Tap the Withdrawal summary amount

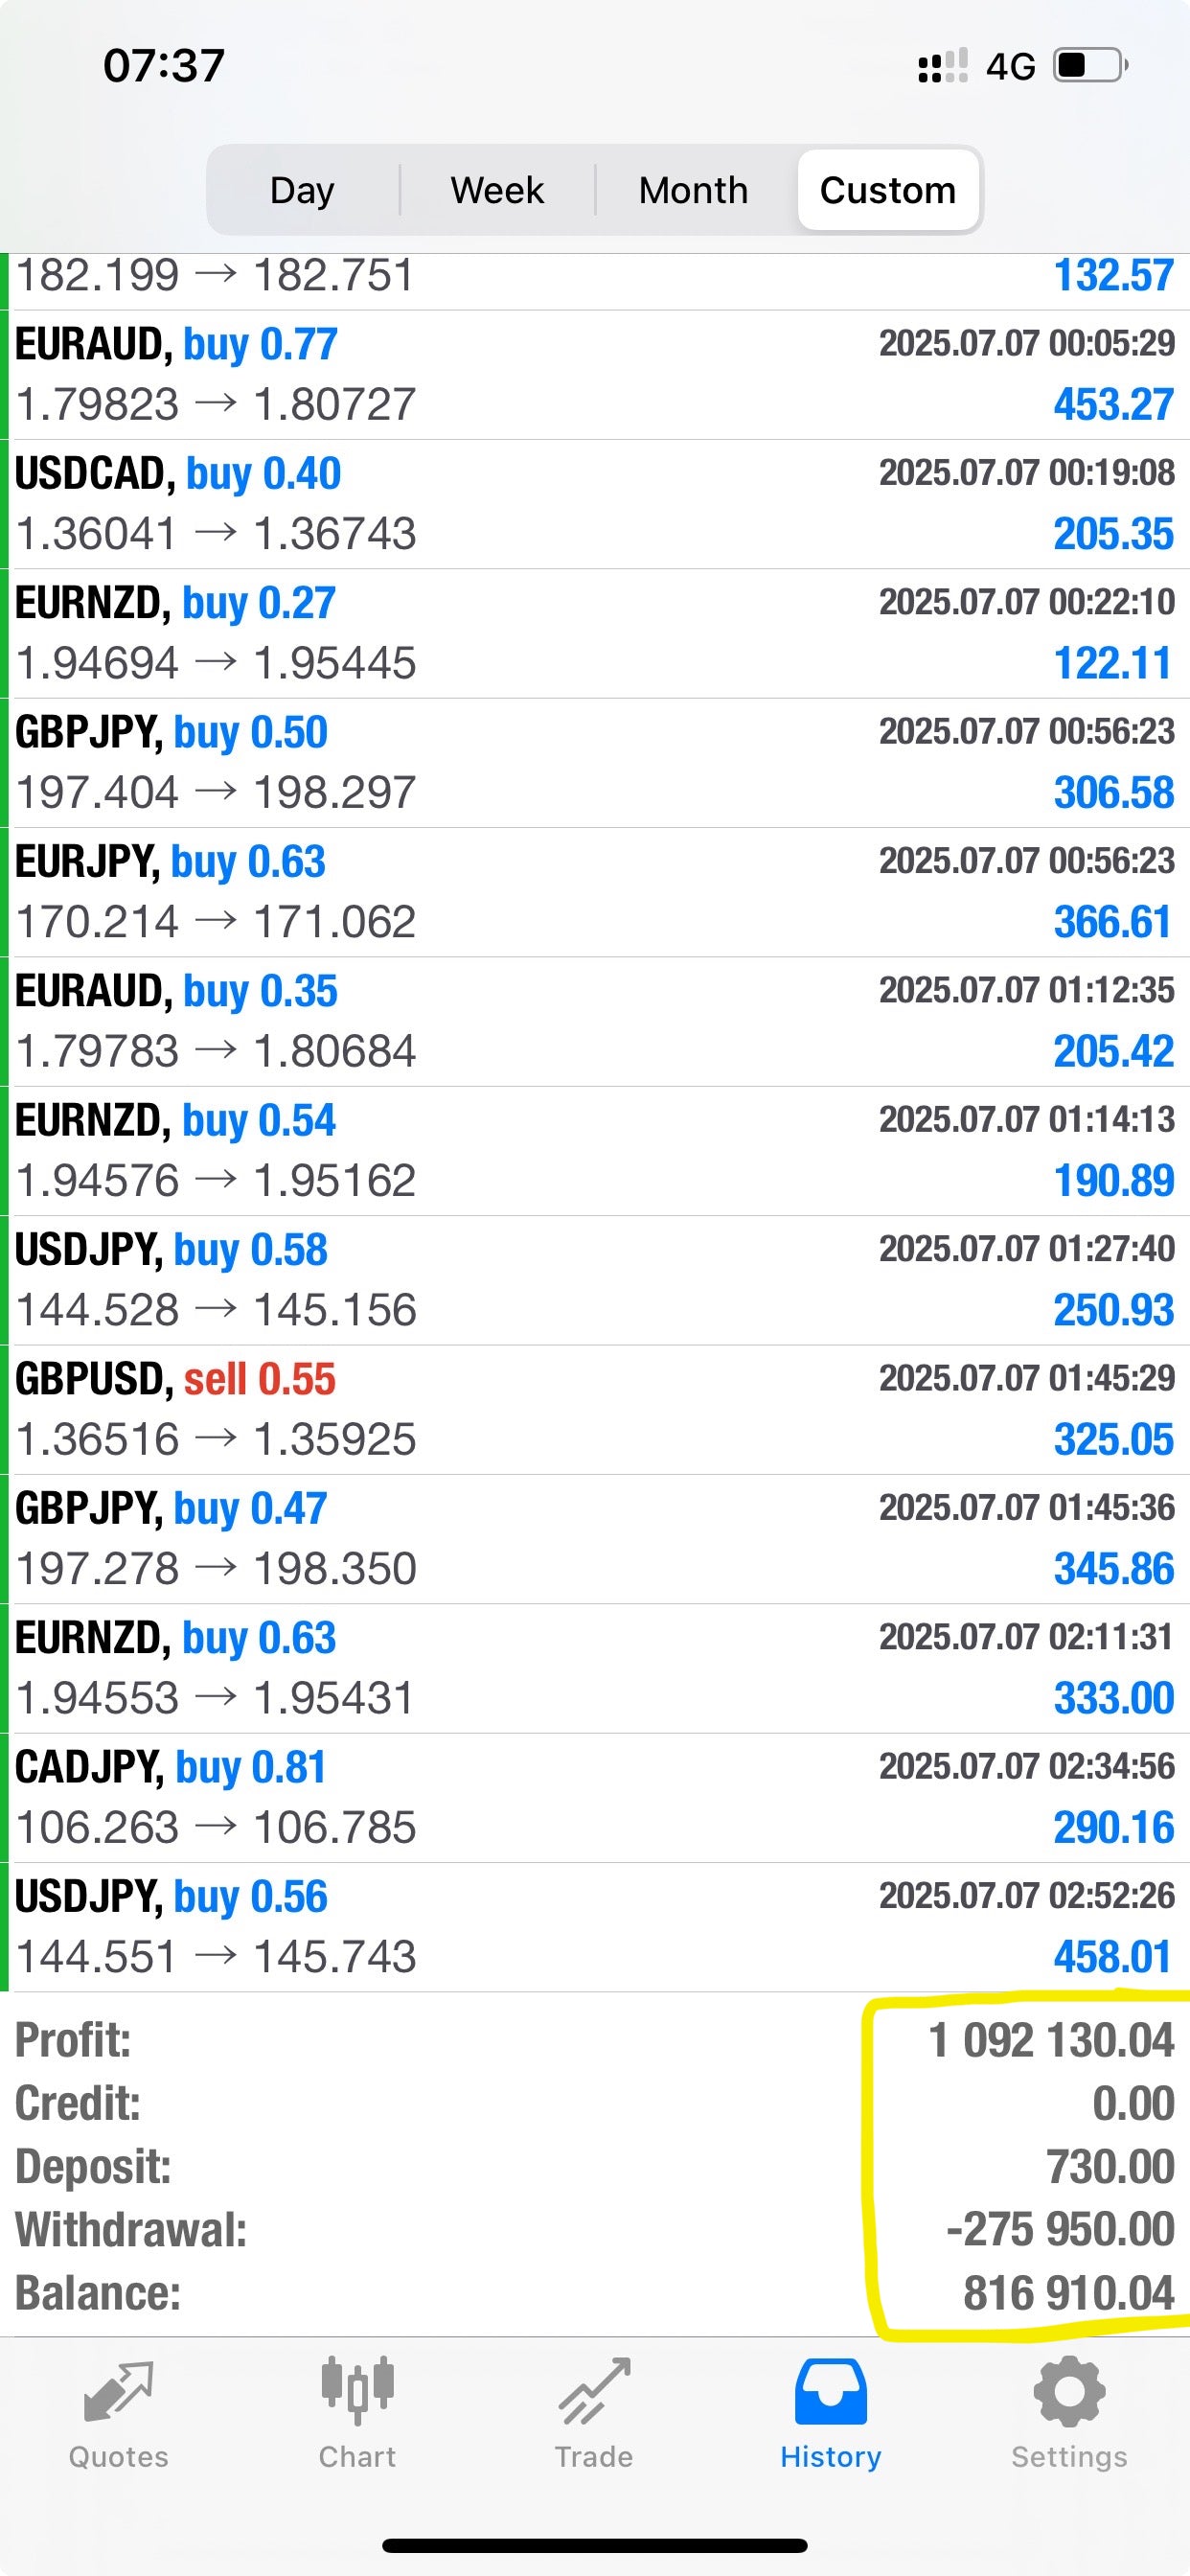tap(1059, 2230)
